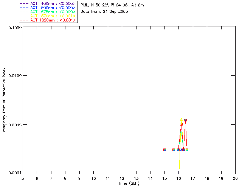Click the 0.0001 y-axis label
The image size is (242, 193).
(15, 173)
